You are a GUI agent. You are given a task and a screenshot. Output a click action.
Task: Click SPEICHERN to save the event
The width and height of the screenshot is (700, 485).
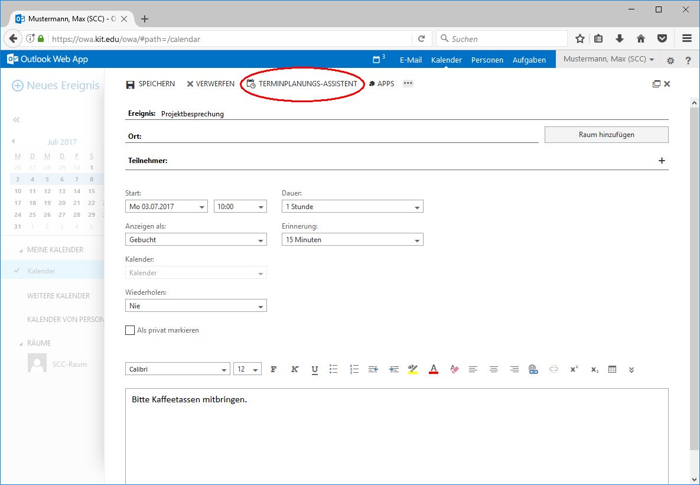pos(151,84)
